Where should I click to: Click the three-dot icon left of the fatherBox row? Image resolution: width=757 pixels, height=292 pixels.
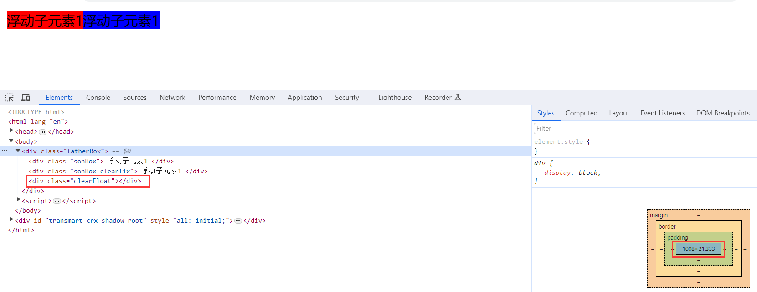tap(5, 151)
